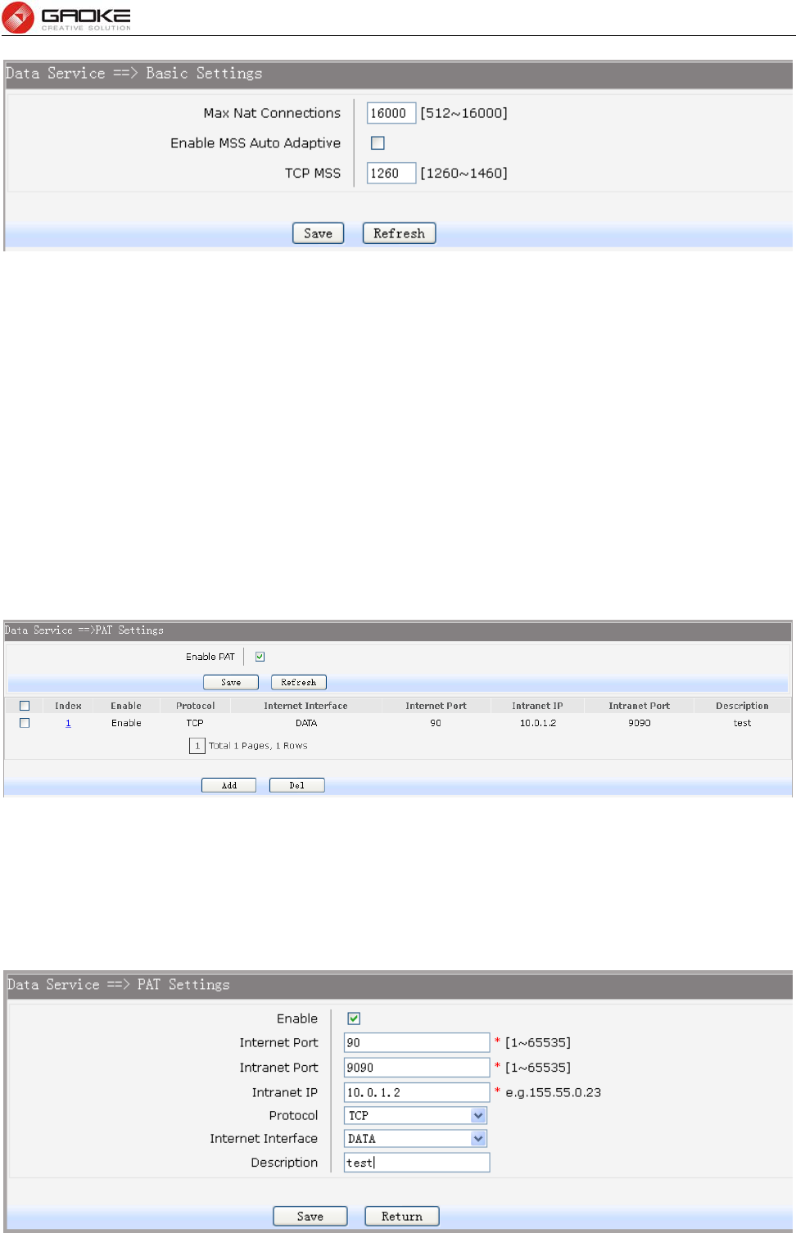The width and height of the screenshot is (796, 1233).
Task: Click Save under Enable PAT
Action: pos(231,682)
